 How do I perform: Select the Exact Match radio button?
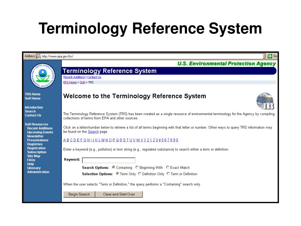pyautogui.click(x=168, y=167)
